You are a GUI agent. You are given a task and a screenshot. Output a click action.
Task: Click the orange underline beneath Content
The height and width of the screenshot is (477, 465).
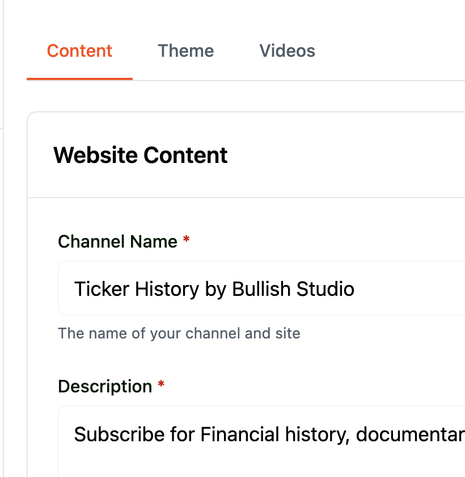[x=79, y=79]
